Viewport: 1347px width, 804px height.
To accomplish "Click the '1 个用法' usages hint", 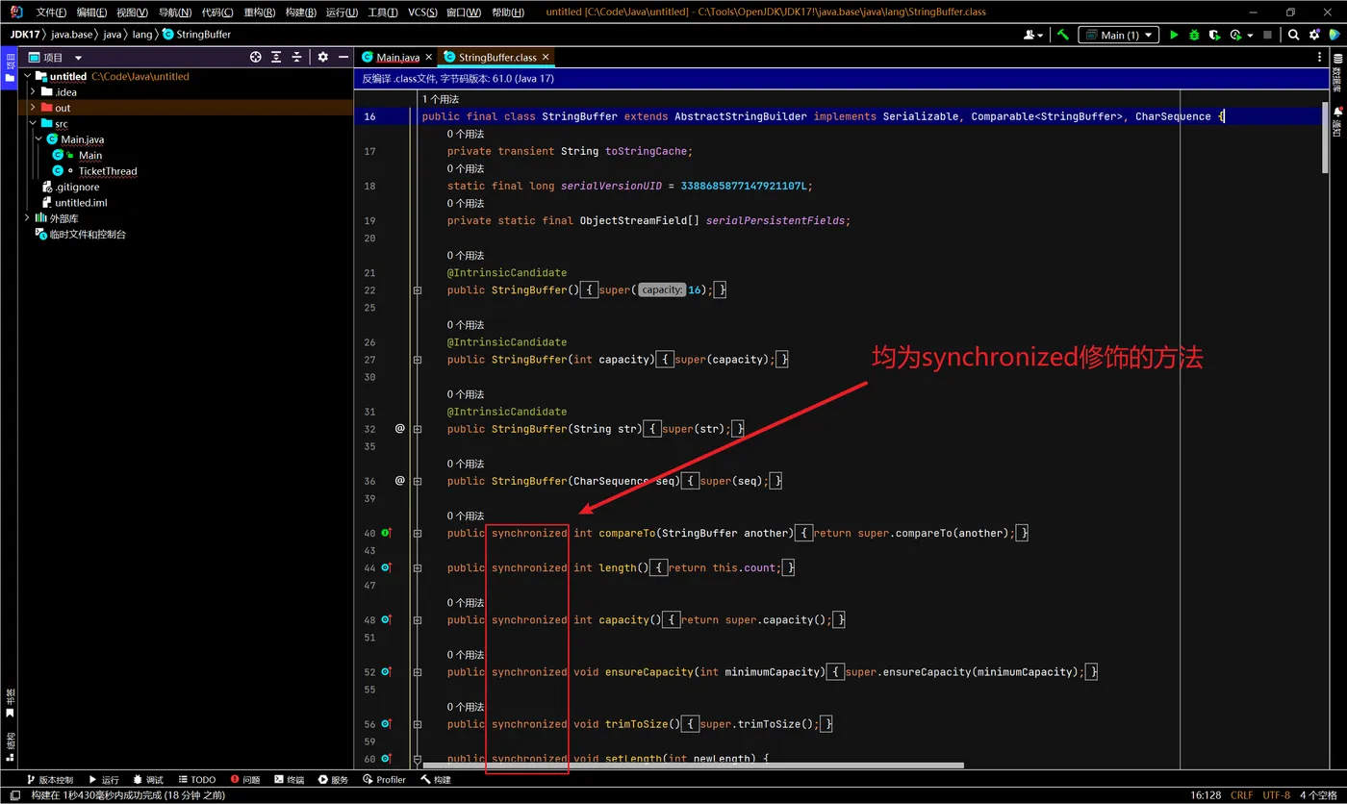I will pyautogui.click(x=441, y=99).
